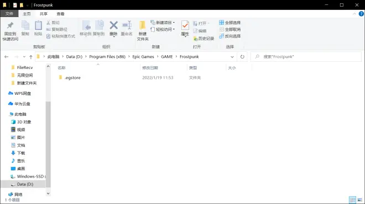The image size is (365, 204).
Task: Open the History command
Action: click(x=204, y=38)
